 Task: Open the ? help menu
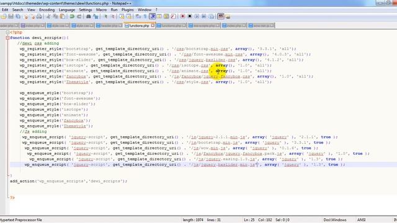point(156,10)
